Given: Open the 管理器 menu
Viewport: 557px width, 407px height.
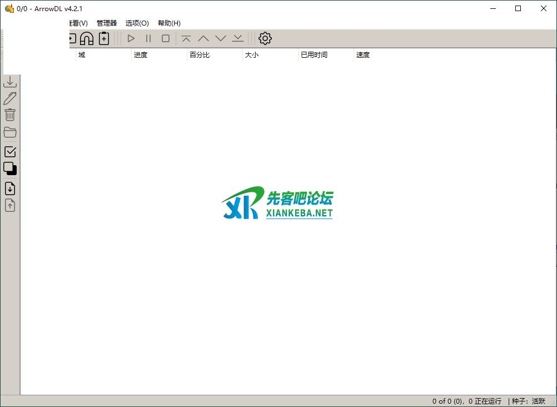Looking at the screenshot, I should [x=107, y=23].
